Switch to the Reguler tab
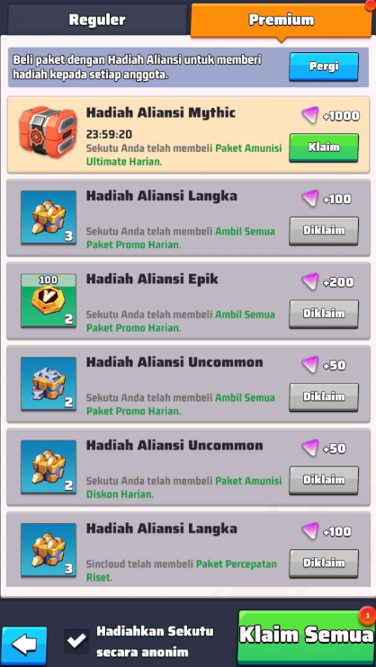The height and width of the screenshot is (667, 376). click(97, 20)
